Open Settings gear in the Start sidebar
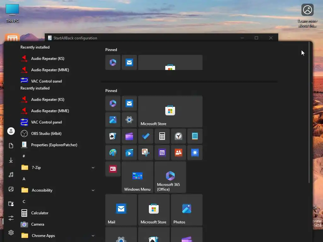The image size is (323, 242). coord(11,233)
